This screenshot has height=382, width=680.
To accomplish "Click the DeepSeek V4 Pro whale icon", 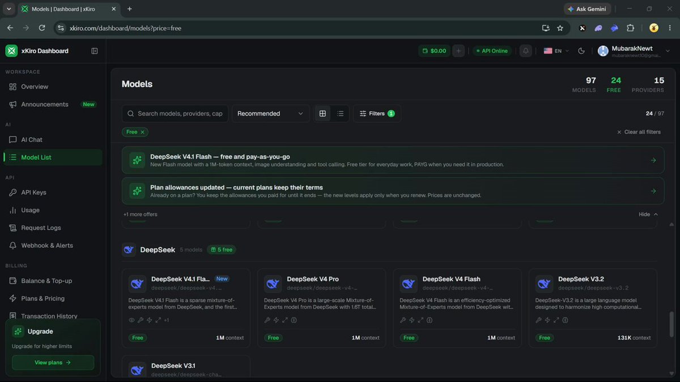I will click(x=273, y=283).
